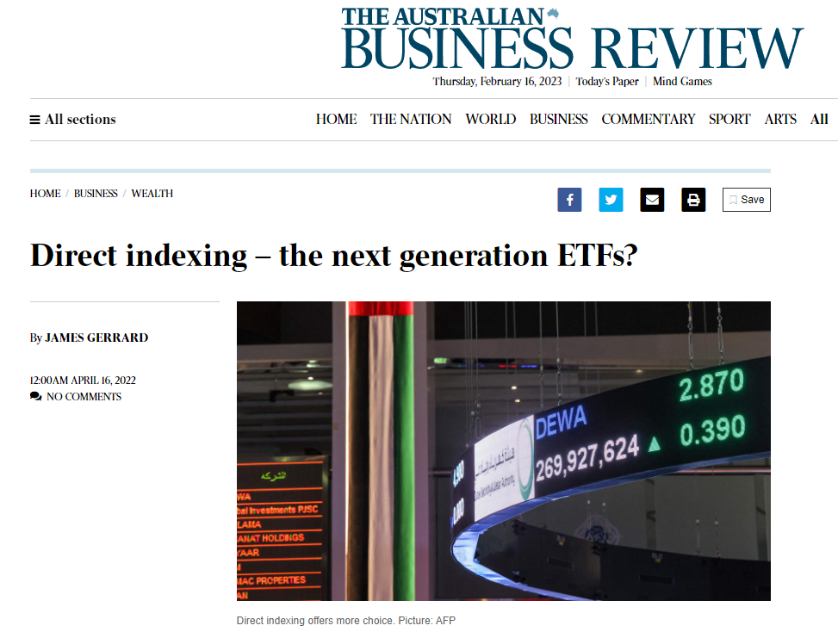Open the COMMENTARY section

tap(649, 119)
